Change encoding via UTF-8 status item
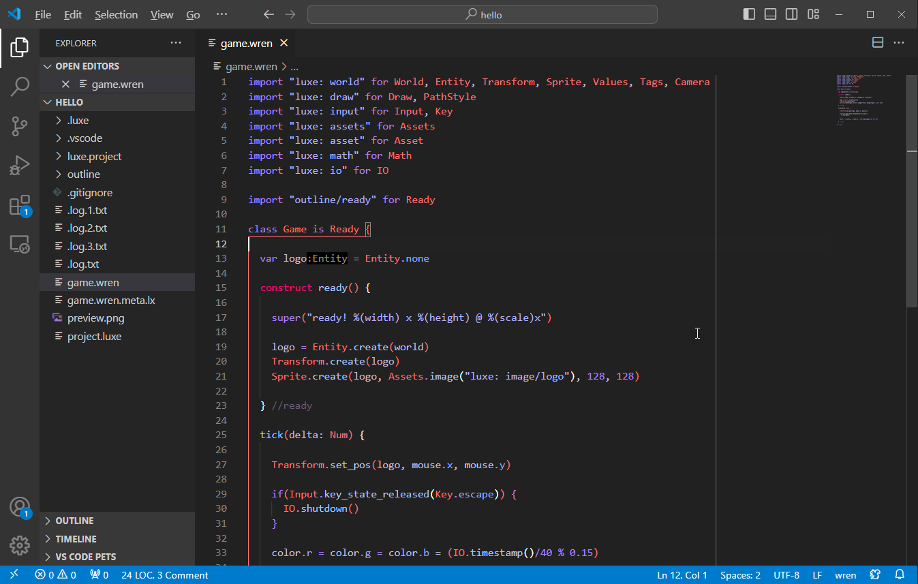The width and height of the screenshot is (918, 584). tap(786, 575)
